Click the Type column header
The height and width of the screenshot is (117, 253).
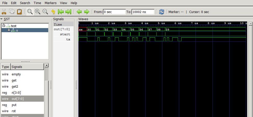click(x=5, y=67)
